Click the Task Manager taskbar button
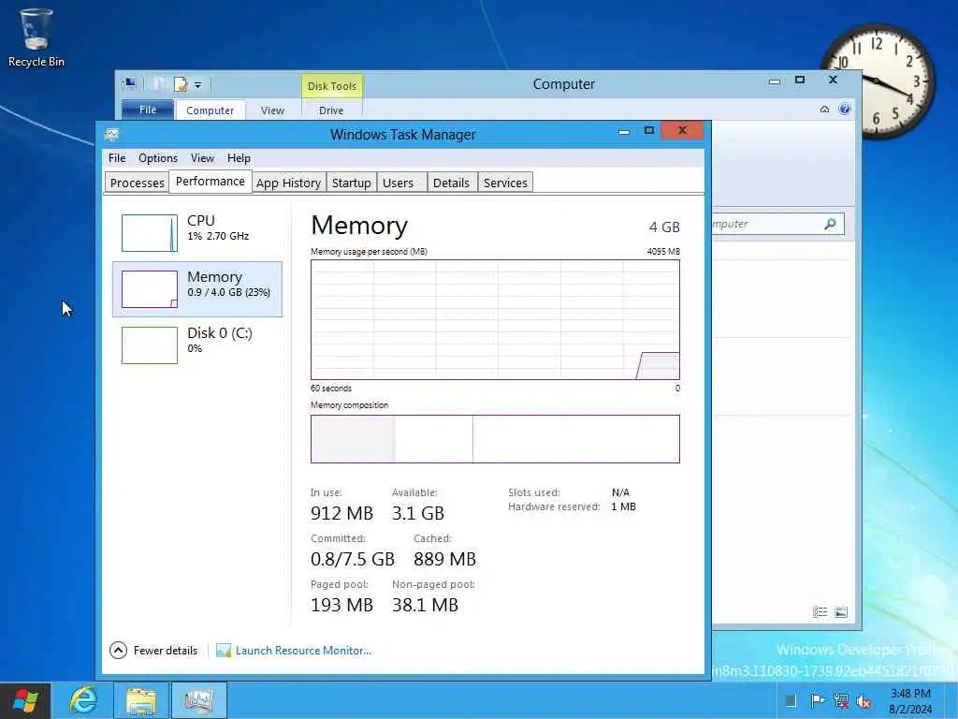Image resolution: width=958 pixels, height=719 pixels. pos(198,700)
